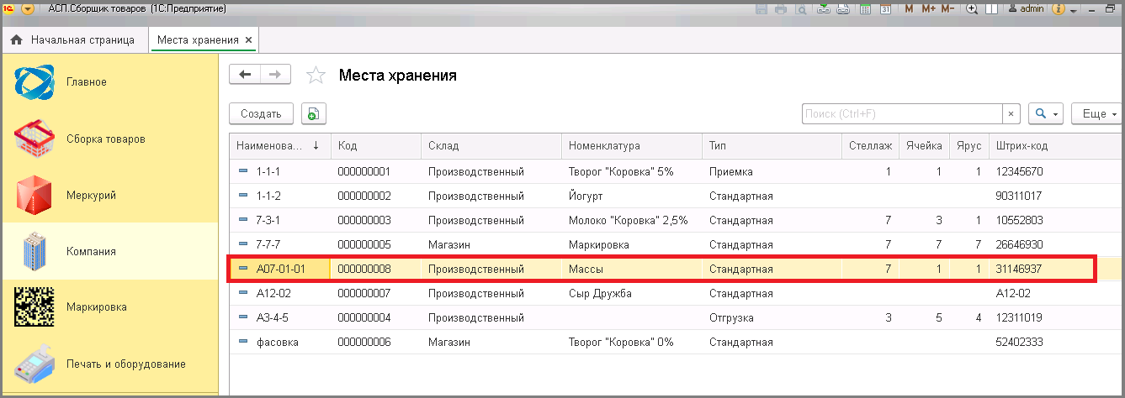Click the Print preview magnifier icon
This screenshot has height=398, width=1125.
[801, 9]
